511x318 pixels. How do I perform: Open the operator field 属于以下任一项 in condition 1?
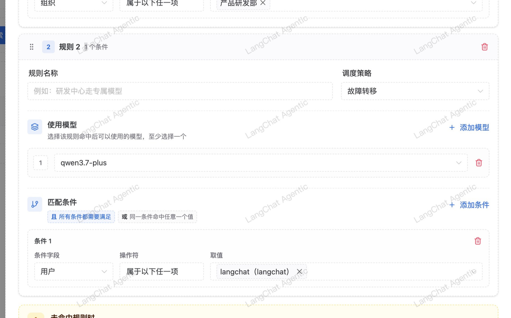[x=162, y=271]
